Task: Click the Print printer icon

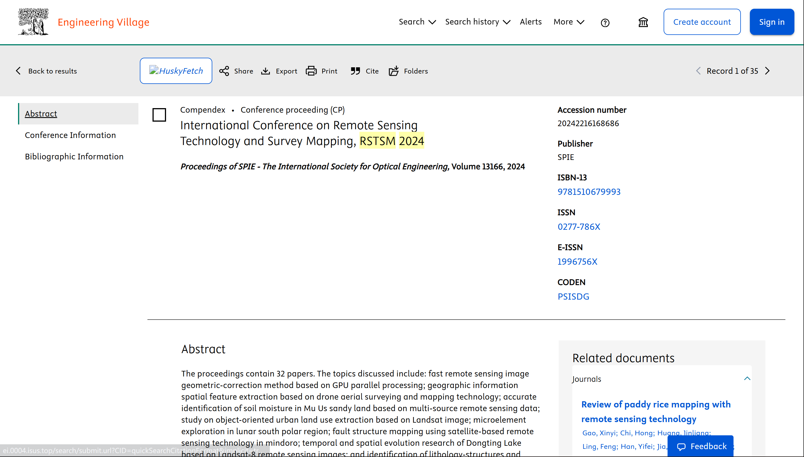Action: (x=311, y=71)
